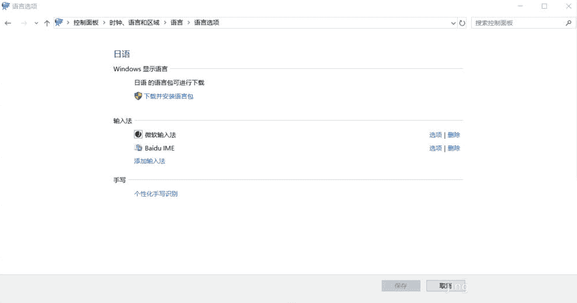Expand chevron after 控制面板 breadcrumb
The height and width of the screenshot is (303, 577).
point(104,23)
